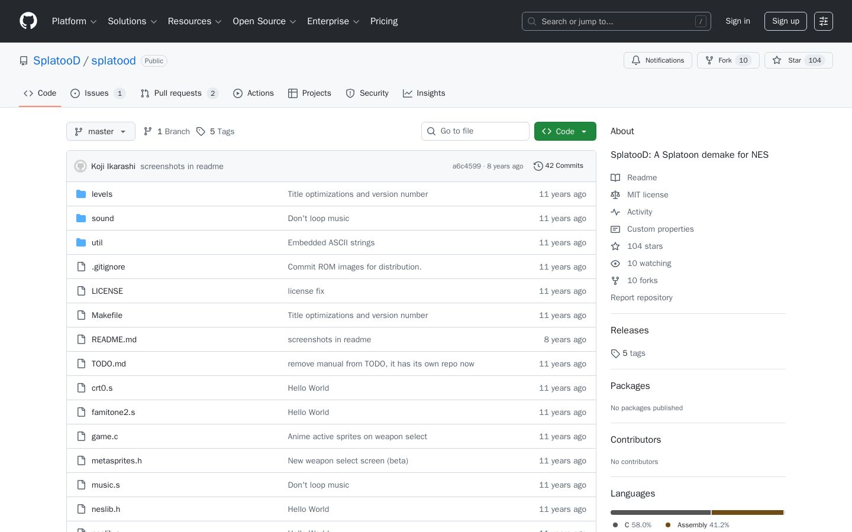
Task: Click the Assembly 41.2% language legend
Action: click(697, 525)
